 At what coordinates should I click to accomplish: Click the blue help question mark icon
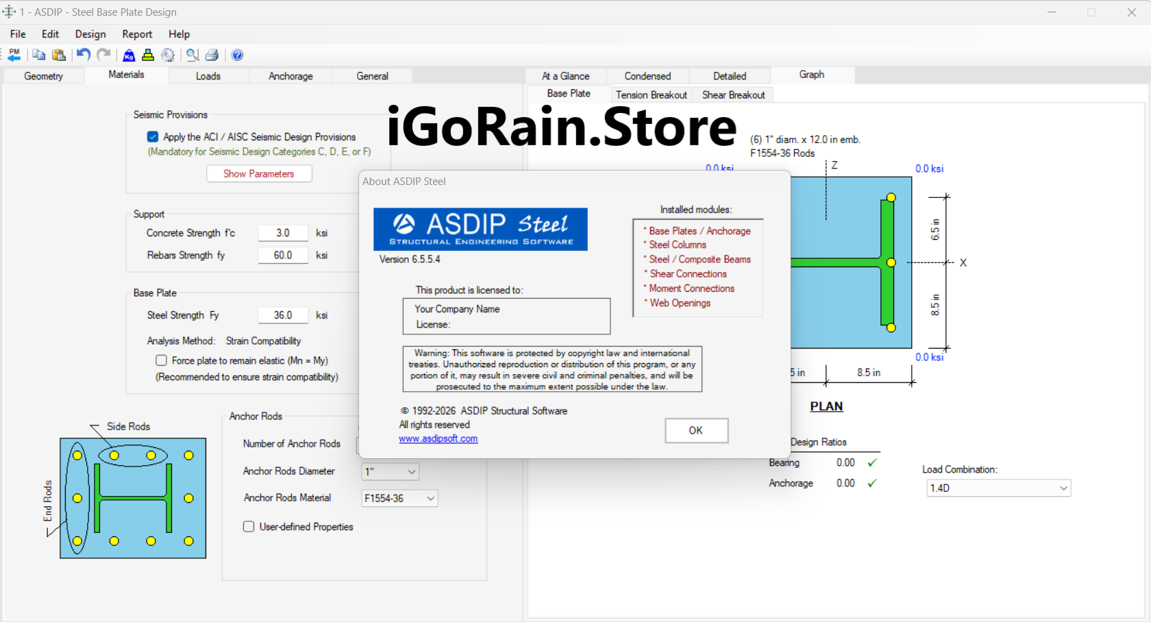(237, 55)
